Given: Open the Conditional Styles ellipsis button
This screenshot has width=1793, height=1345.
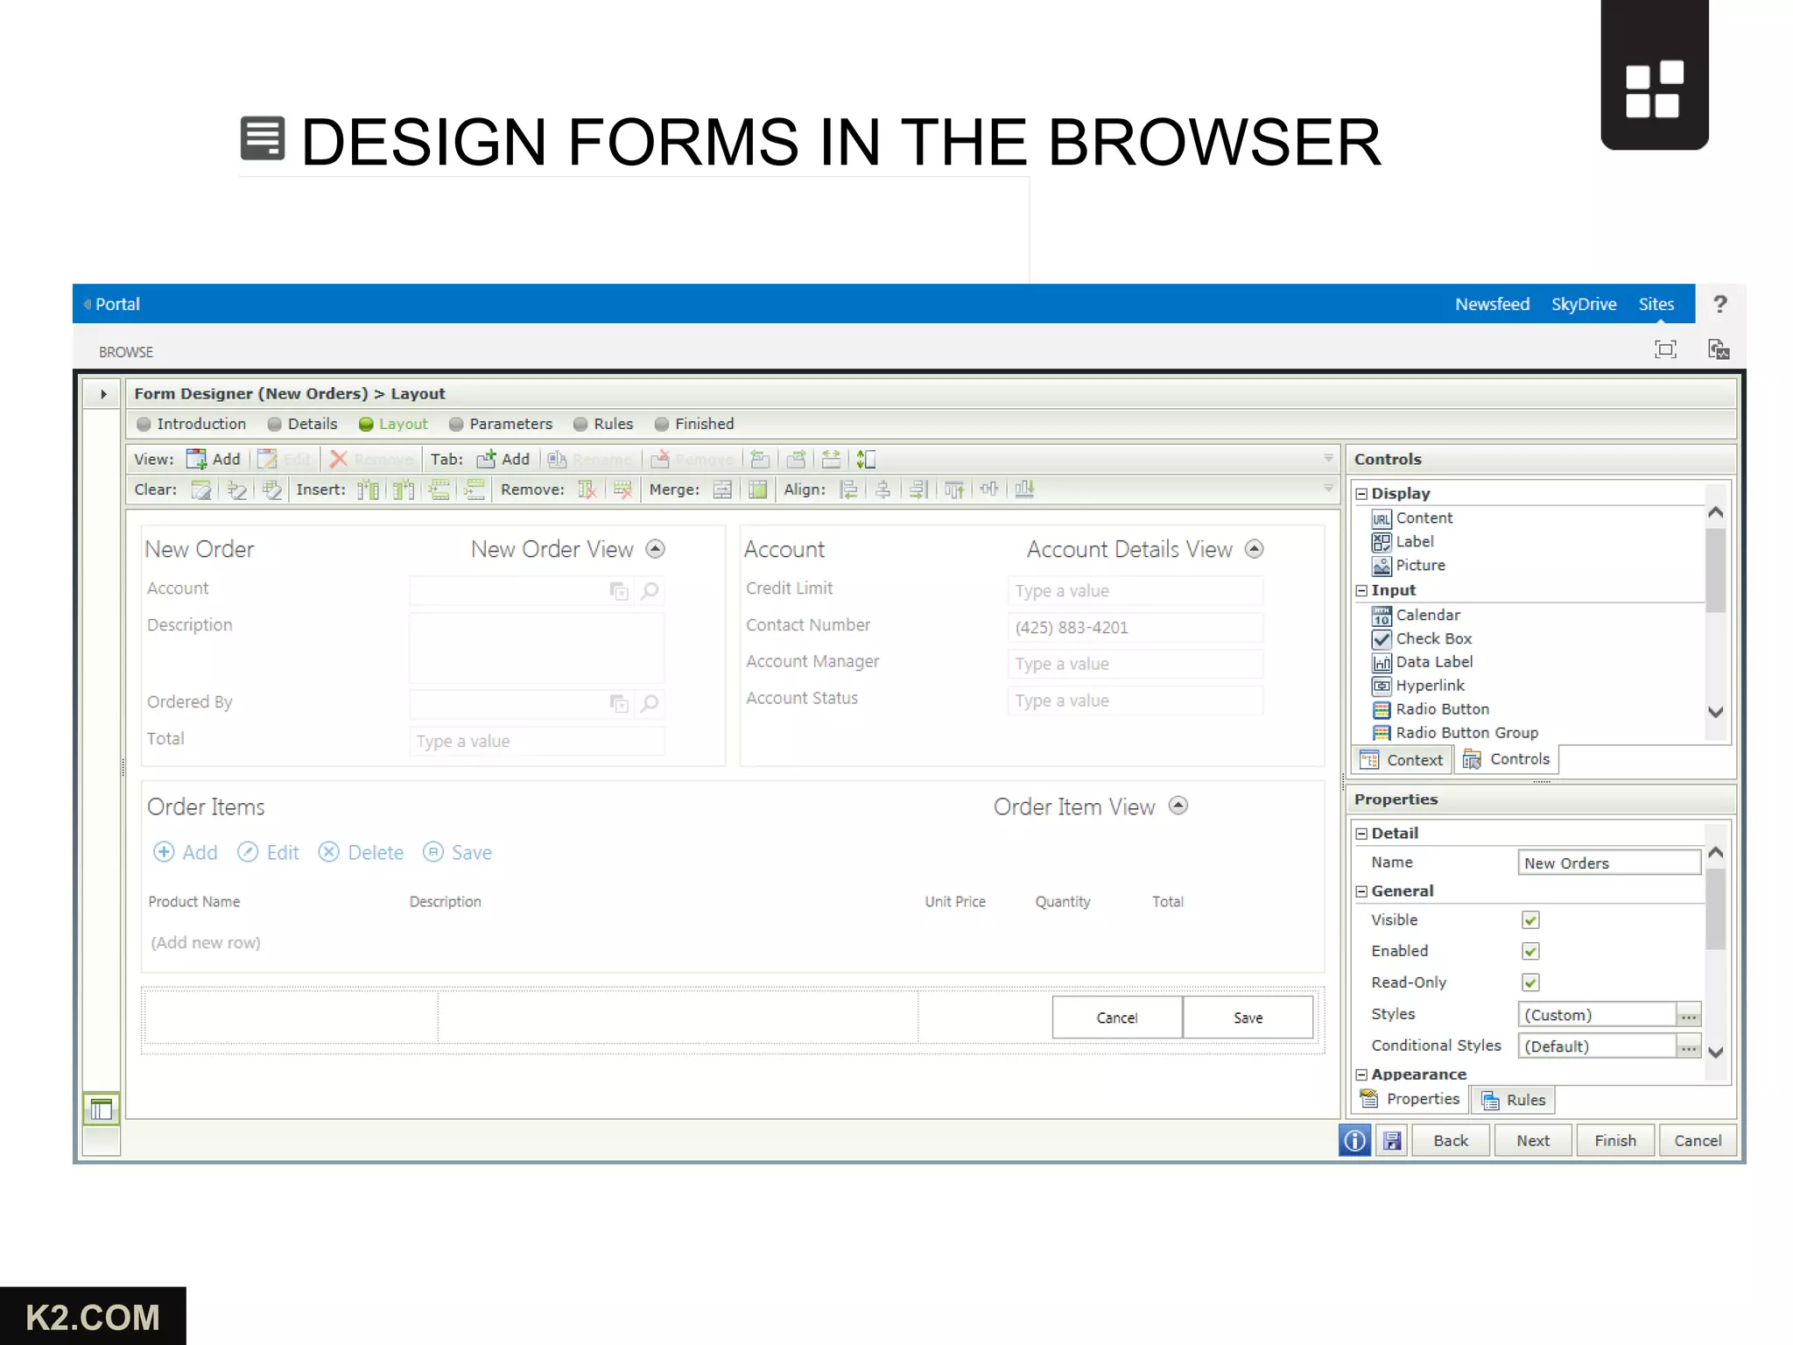Looking at the screenshot, I should pos(1689,1046).
